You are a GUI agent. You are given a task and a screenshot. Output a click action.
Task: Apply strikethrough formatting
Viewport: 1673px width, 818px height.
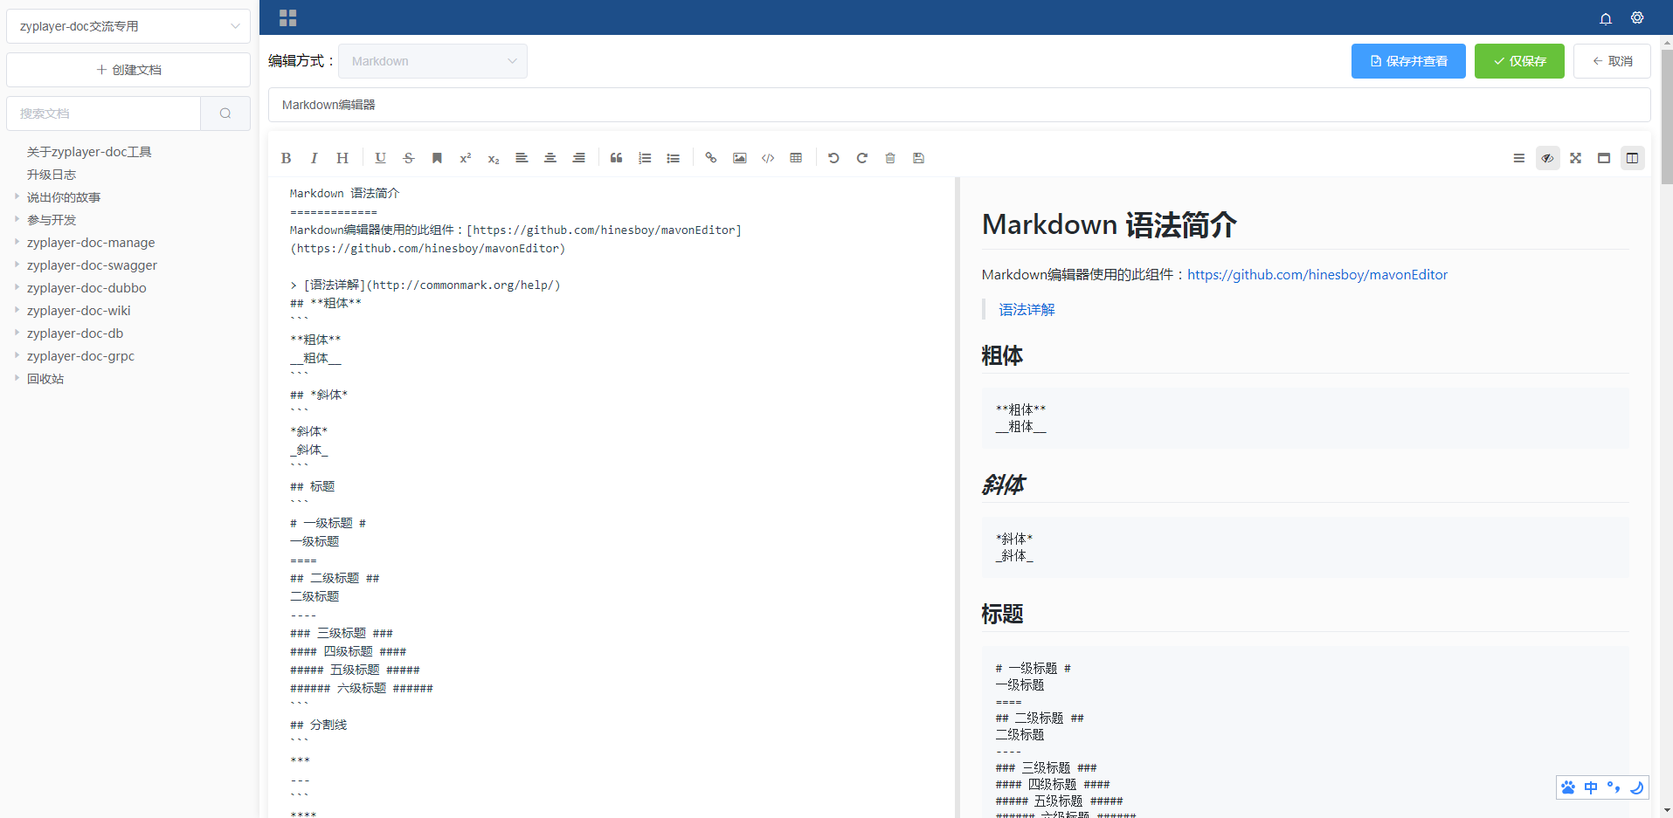coord(409,158)
